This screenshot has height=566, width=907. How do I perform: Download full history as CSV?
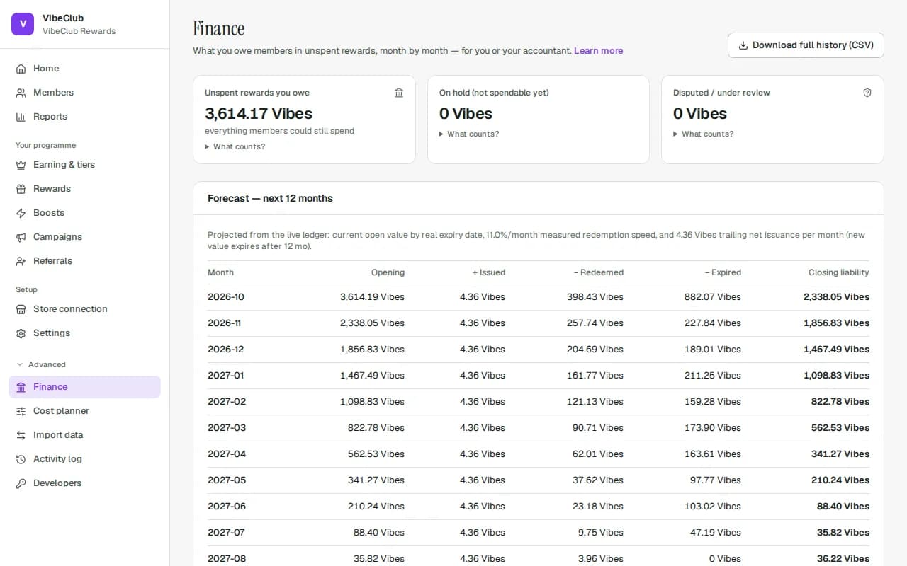coord(806,45)
